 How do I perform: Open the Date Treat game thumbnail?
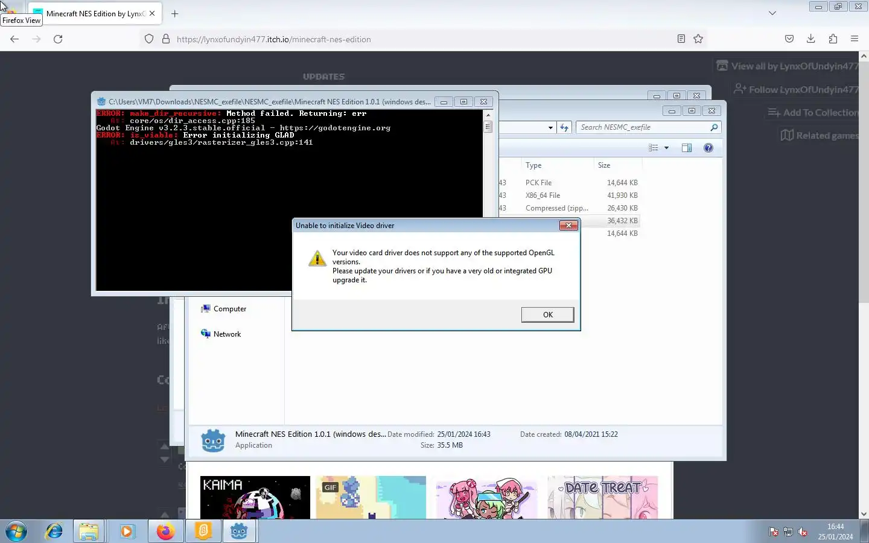click(x=603, y=497)
